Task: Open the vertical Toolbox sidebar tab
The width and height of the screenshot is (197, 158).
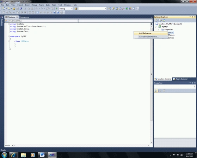Action: 2,21
